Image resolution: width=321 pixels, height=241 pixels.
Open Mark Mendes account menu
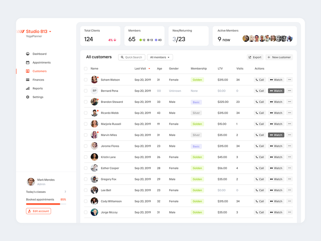(39, 182)
